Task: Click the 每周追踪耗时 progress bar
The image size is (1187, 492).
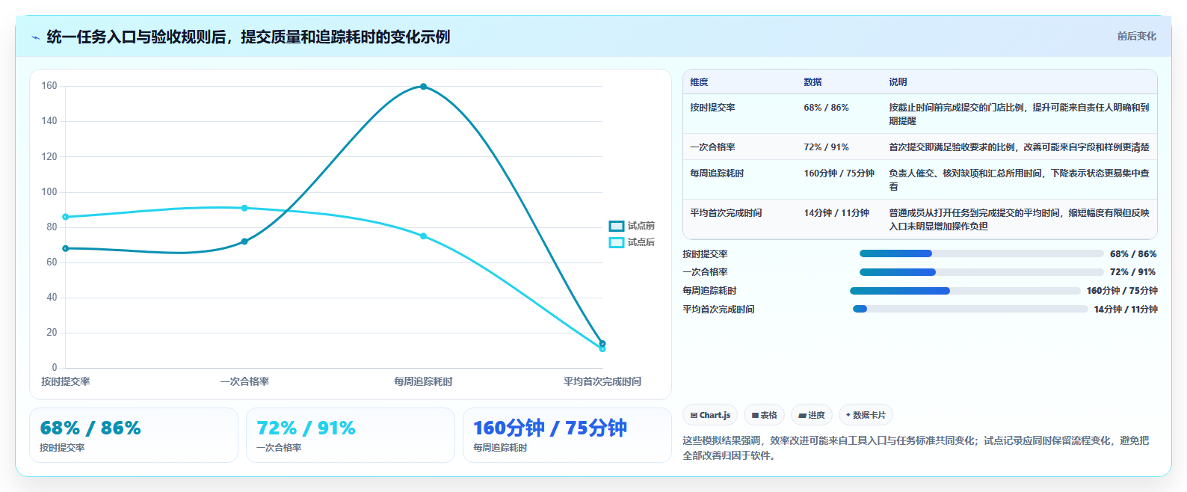Action: pos(965,291)
